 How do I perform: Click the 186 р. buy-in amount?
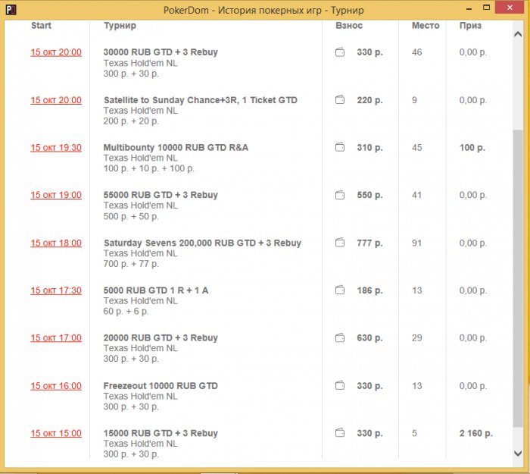(369, 290)
